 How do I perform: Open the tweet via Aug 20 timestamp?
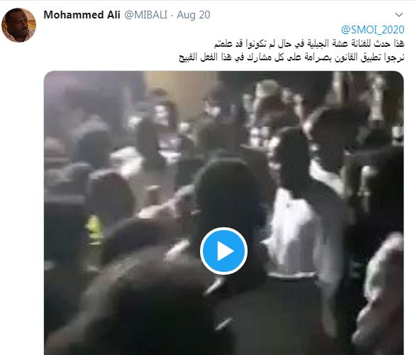tap(194, 15)
